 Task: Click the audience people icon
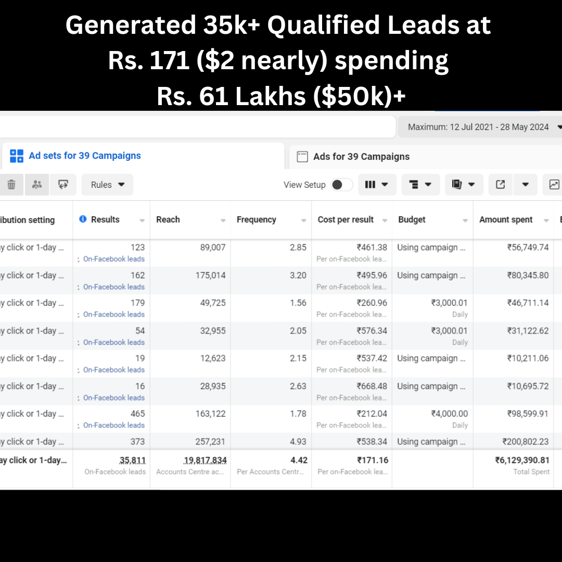point(36,185)
